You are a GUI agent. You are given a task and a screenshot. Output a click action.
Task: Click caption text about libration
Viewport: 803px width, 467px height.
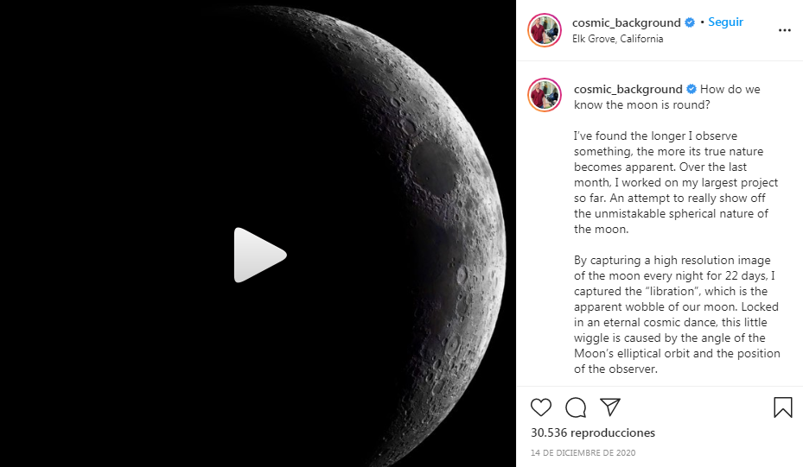click(677, 314)
